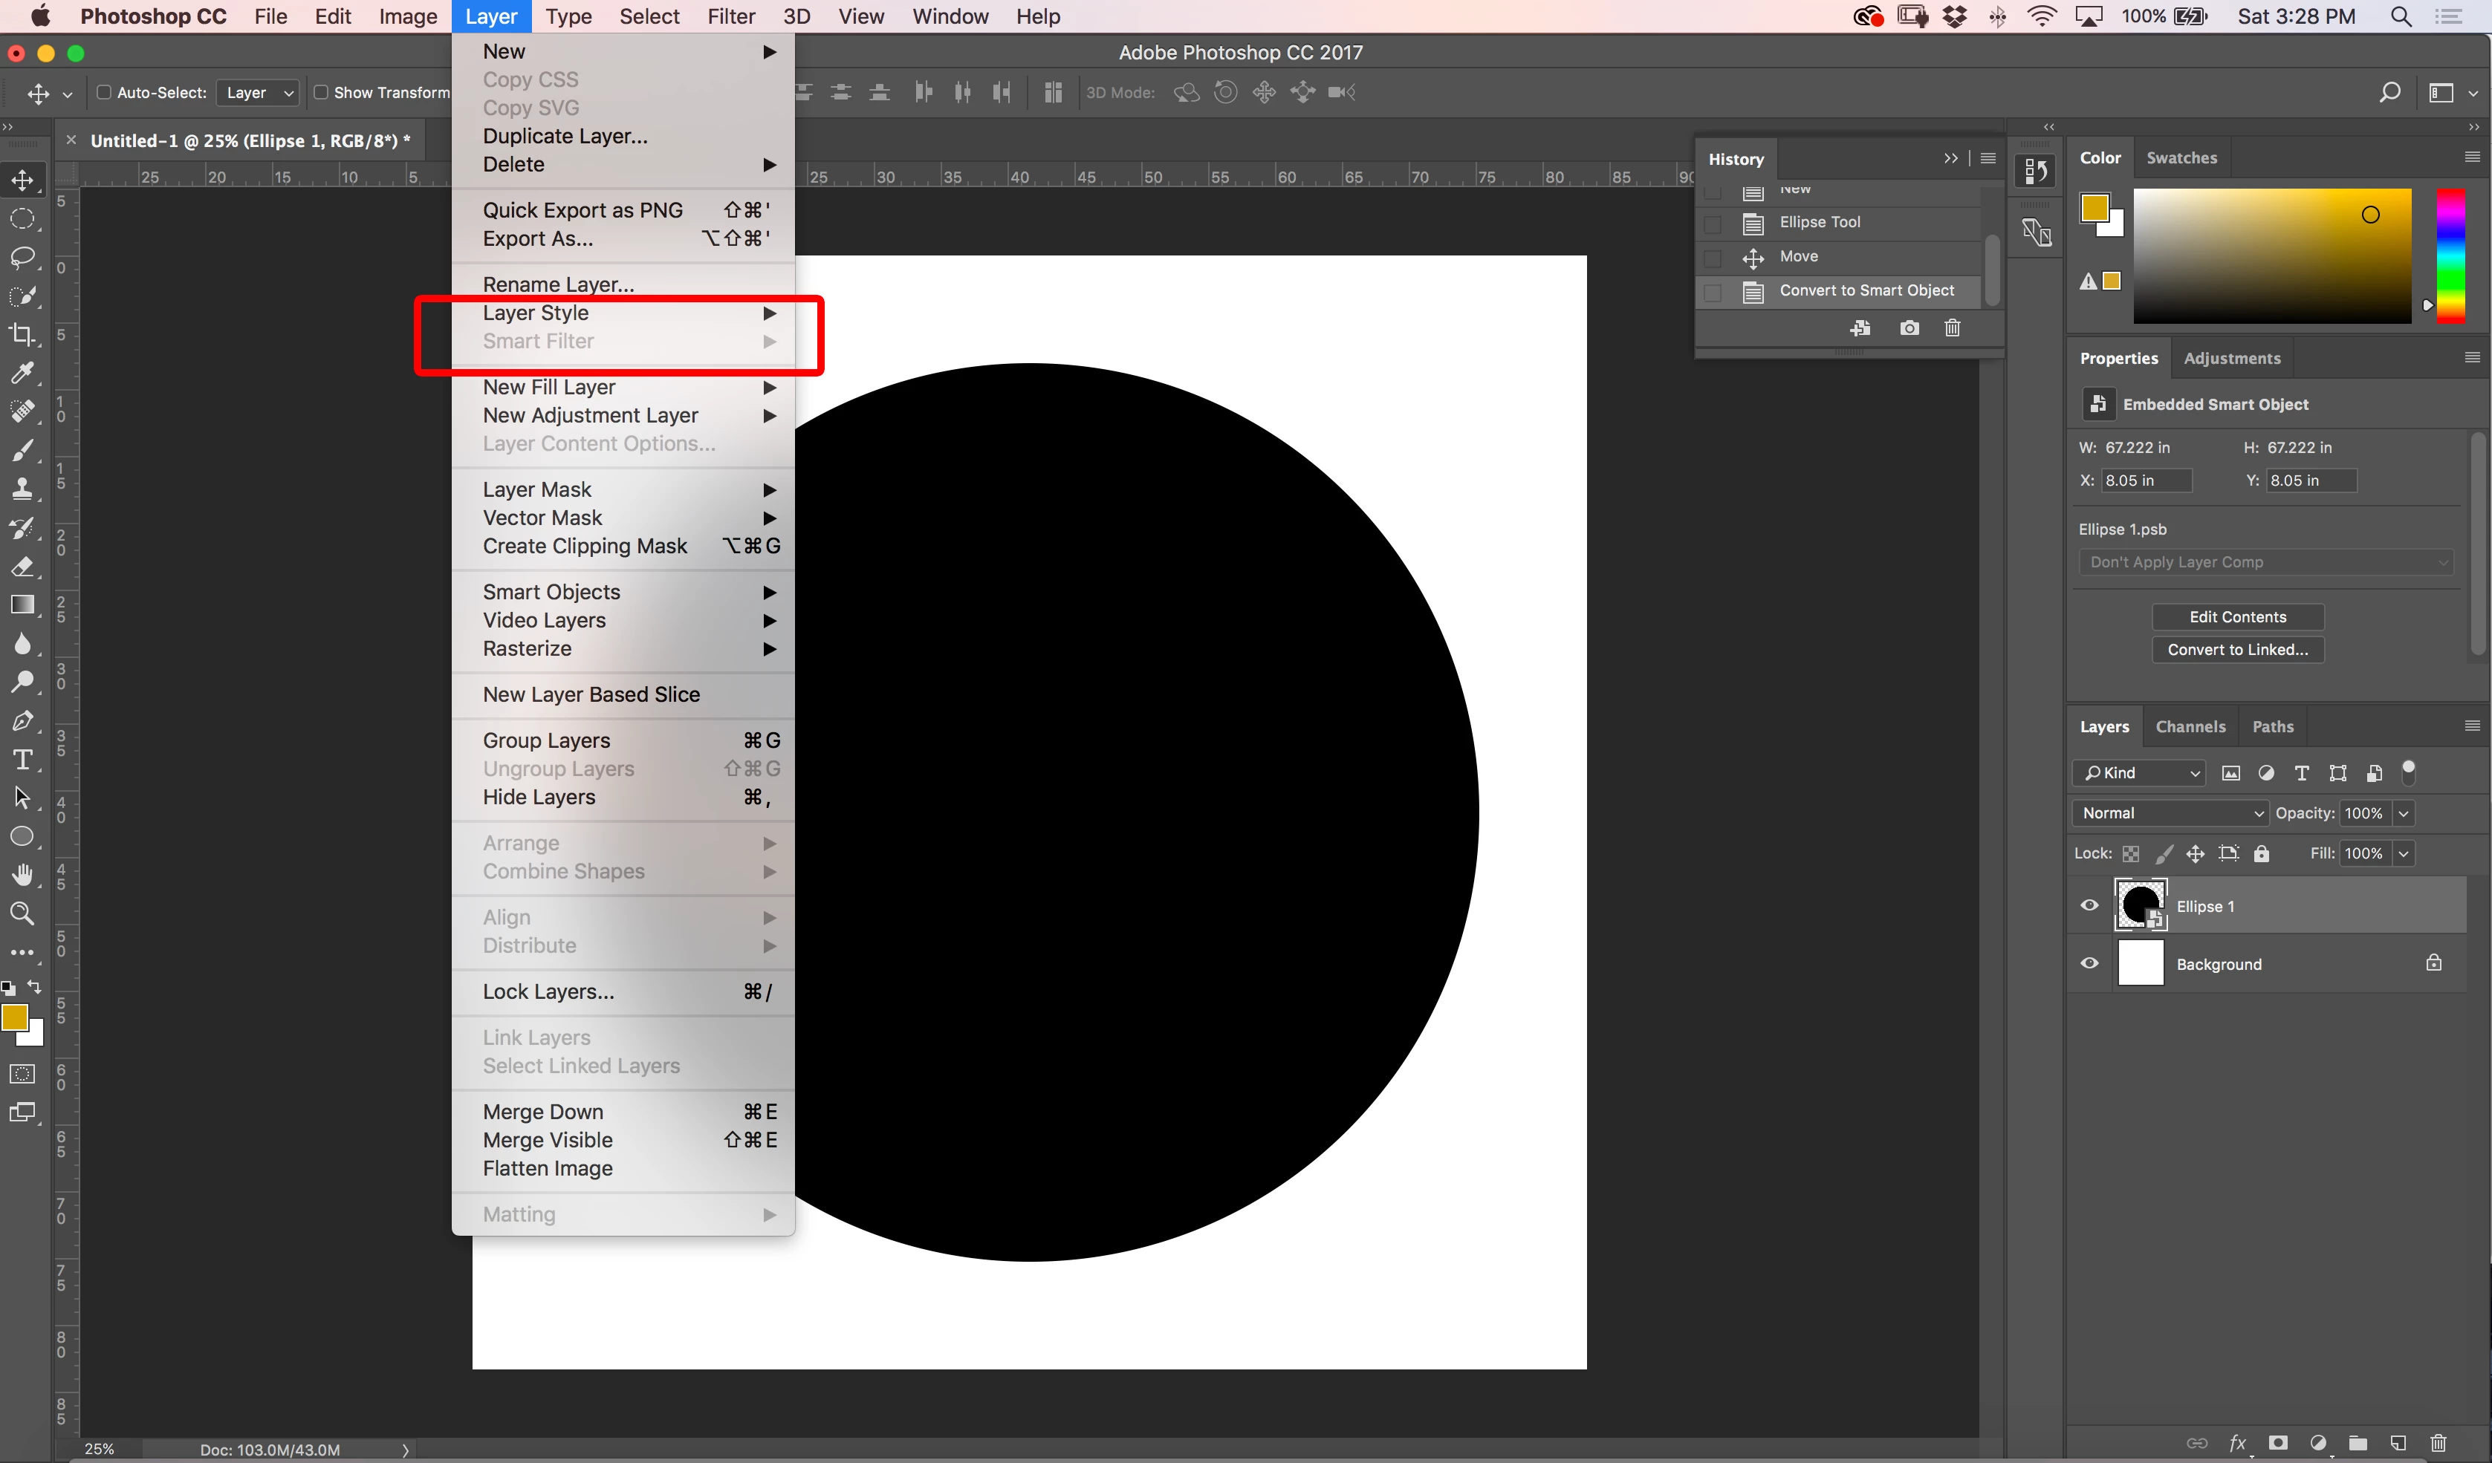Click the Edit Contents button
Viewport: 2492px width, 1463px height.
(x=2237, y=617)
